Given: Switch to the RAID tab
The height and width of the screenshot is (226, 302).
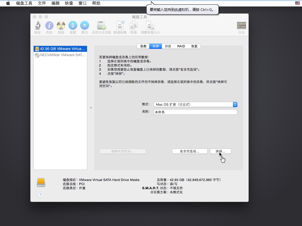Looking at the screenshot, I should pyautogui.click(x=181, y=46).
